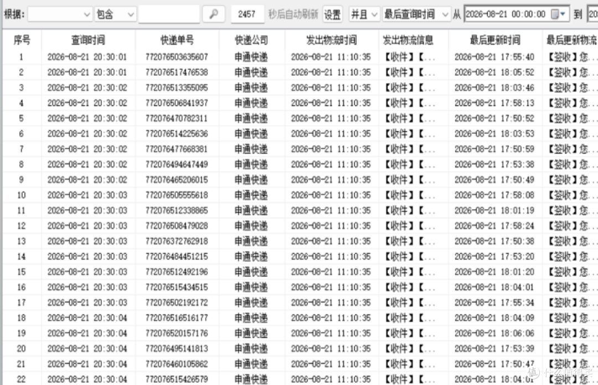Select tracking number 772076484451215
The height and width of the screenshot is (385, 598).
[x=177, y=257]
